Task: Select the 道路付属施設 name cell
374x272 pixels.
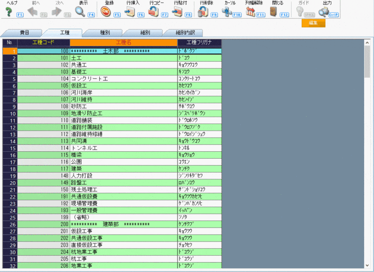Action: click(124, 127)
